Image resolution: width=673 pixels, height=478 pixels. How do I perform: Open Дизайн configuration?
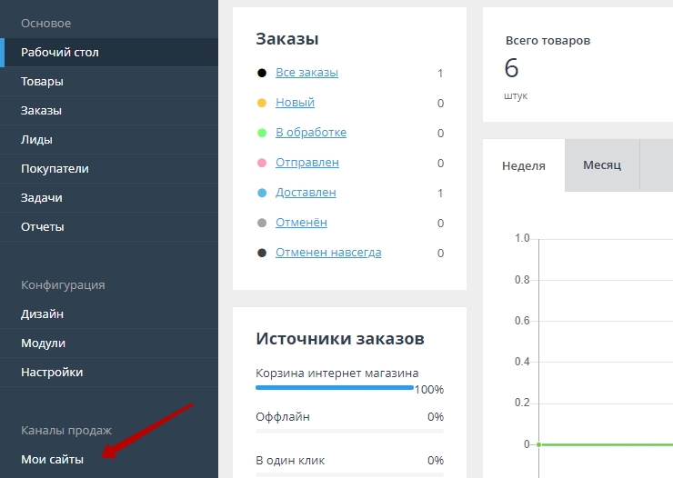point(43,314)
